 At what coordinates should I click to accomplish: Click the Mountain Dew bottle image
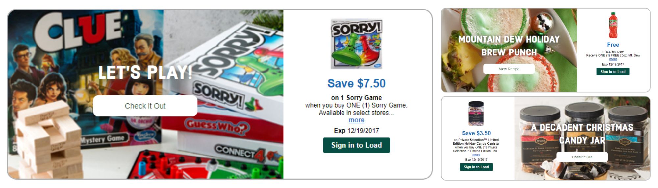tap(613, 26)
